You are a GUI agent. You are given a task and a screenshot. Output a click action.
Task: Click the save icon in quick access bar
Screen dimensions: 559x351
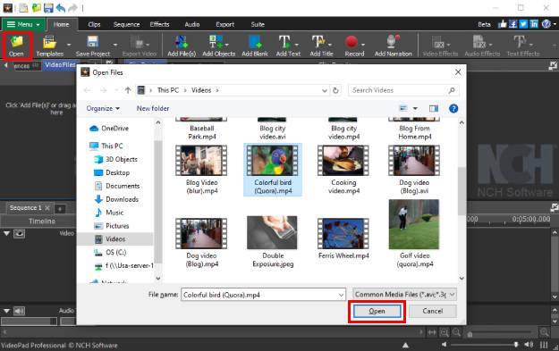pos(48,7)
